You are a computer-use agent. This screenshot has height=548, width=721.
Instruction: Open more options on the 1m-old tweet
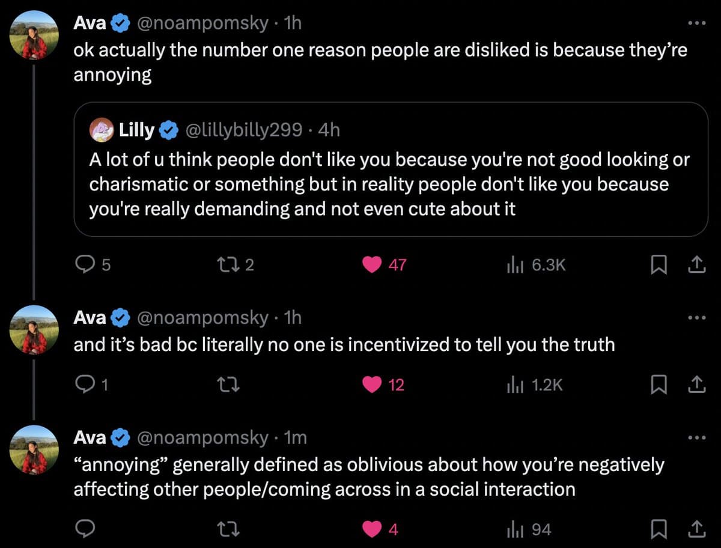tap(696, 438)
